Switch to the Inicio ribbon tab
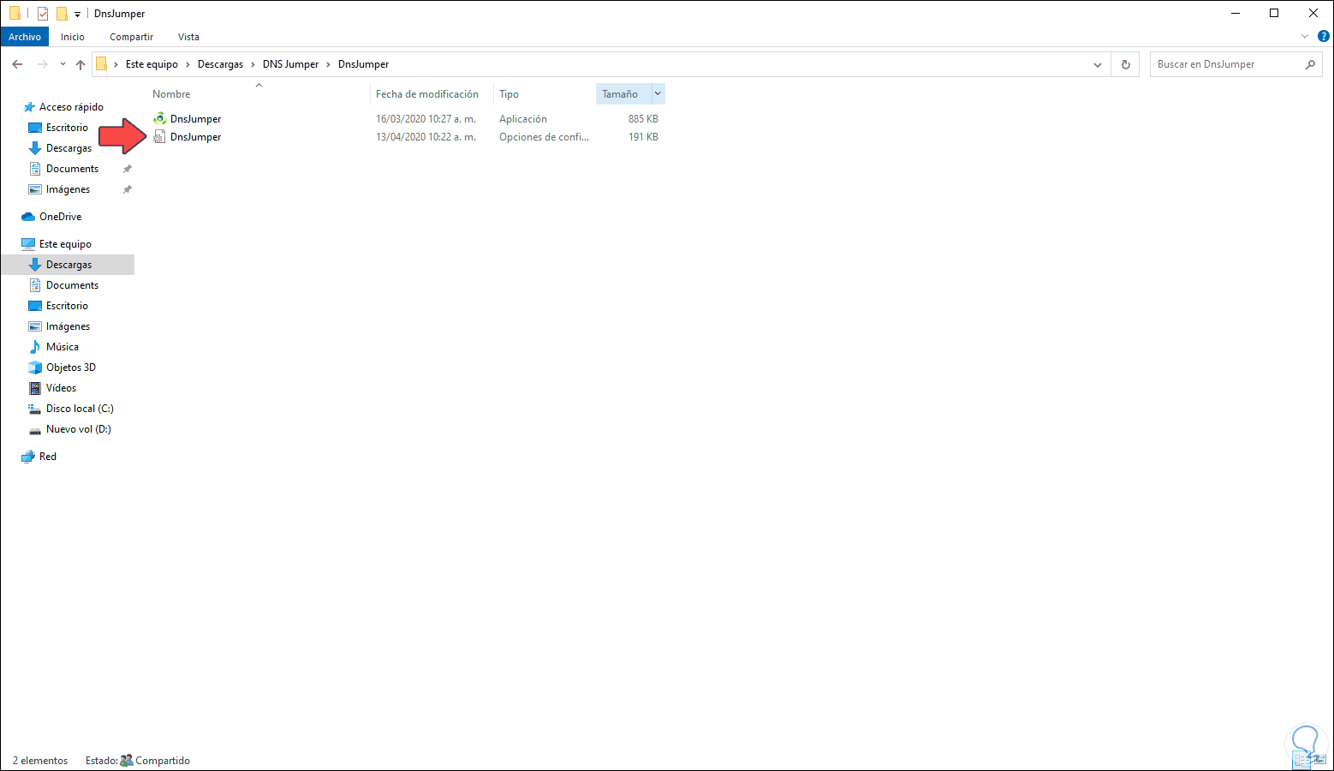 [x=73, y=37]
